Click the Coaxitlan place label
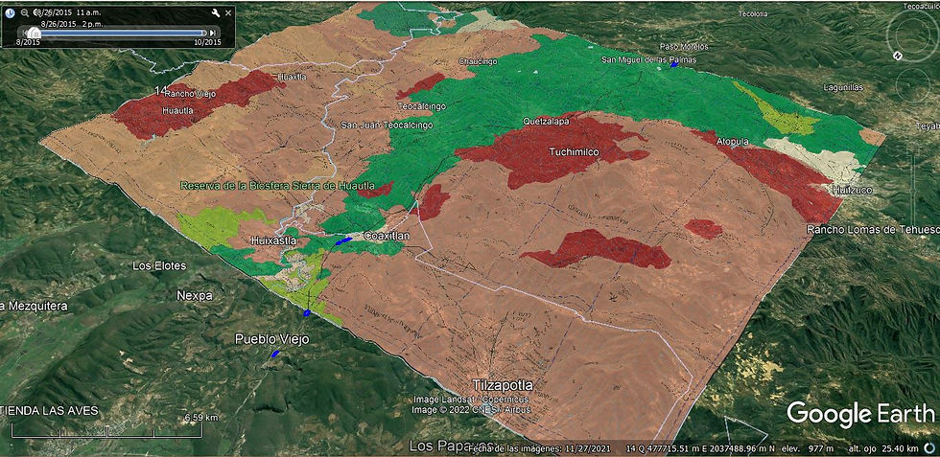The image size is (940, 457). click(x=387, y=236)
